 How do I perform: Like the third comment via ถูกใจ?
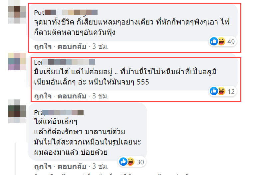point(43,166)
